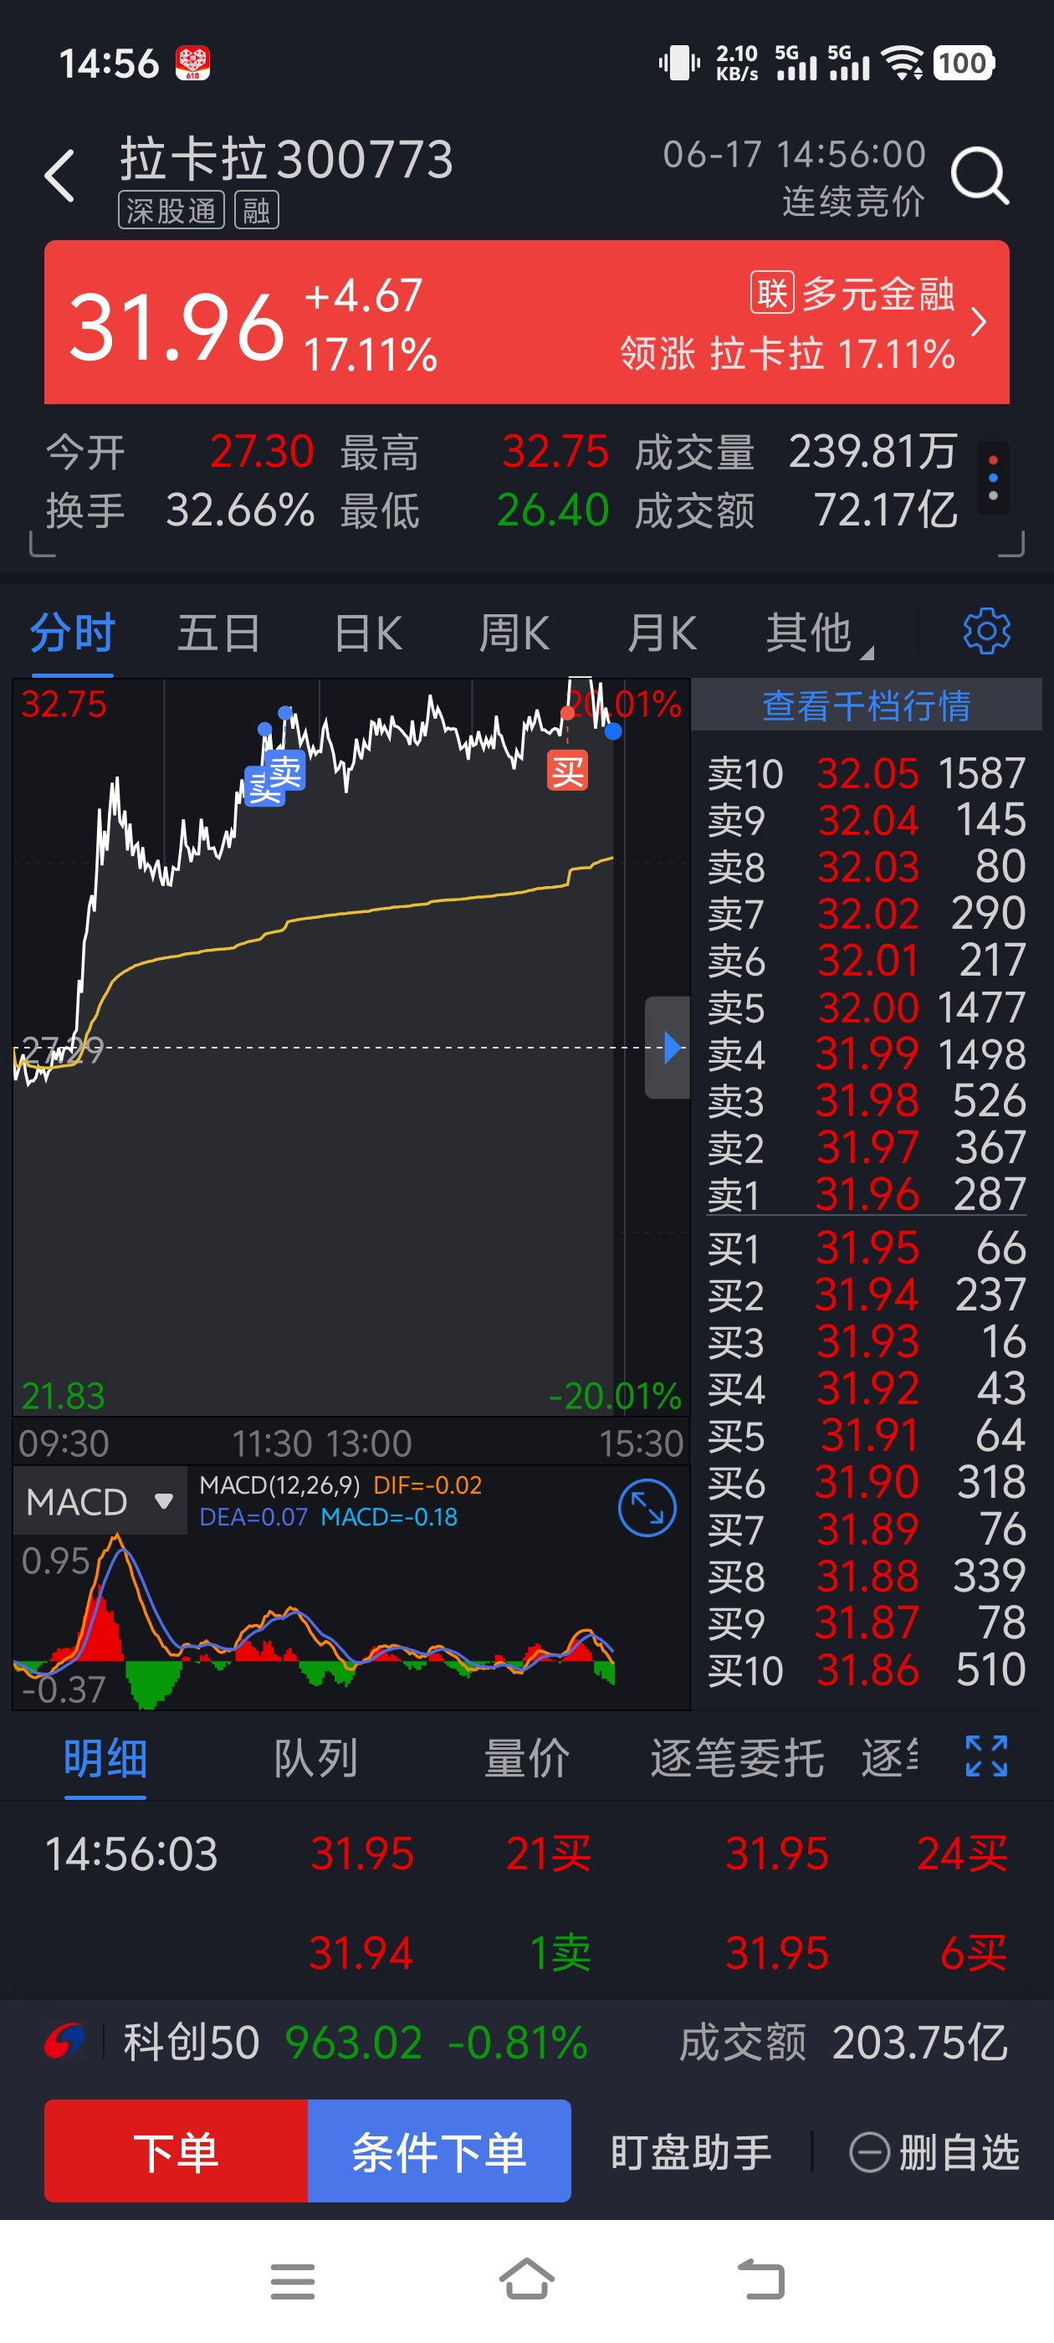The height and width of the screenshot is (2343, 1054).
Task: Tap 换手 32.66% value
Action: click(x=240, y=510)
